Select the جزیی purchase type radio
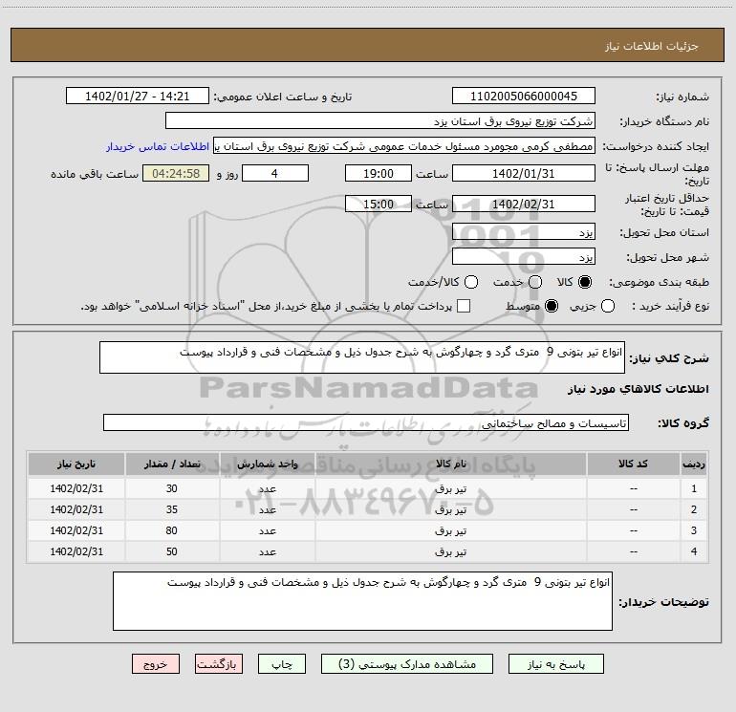The width and height of the screenshot is (736, 712). [x=607, y=306]
